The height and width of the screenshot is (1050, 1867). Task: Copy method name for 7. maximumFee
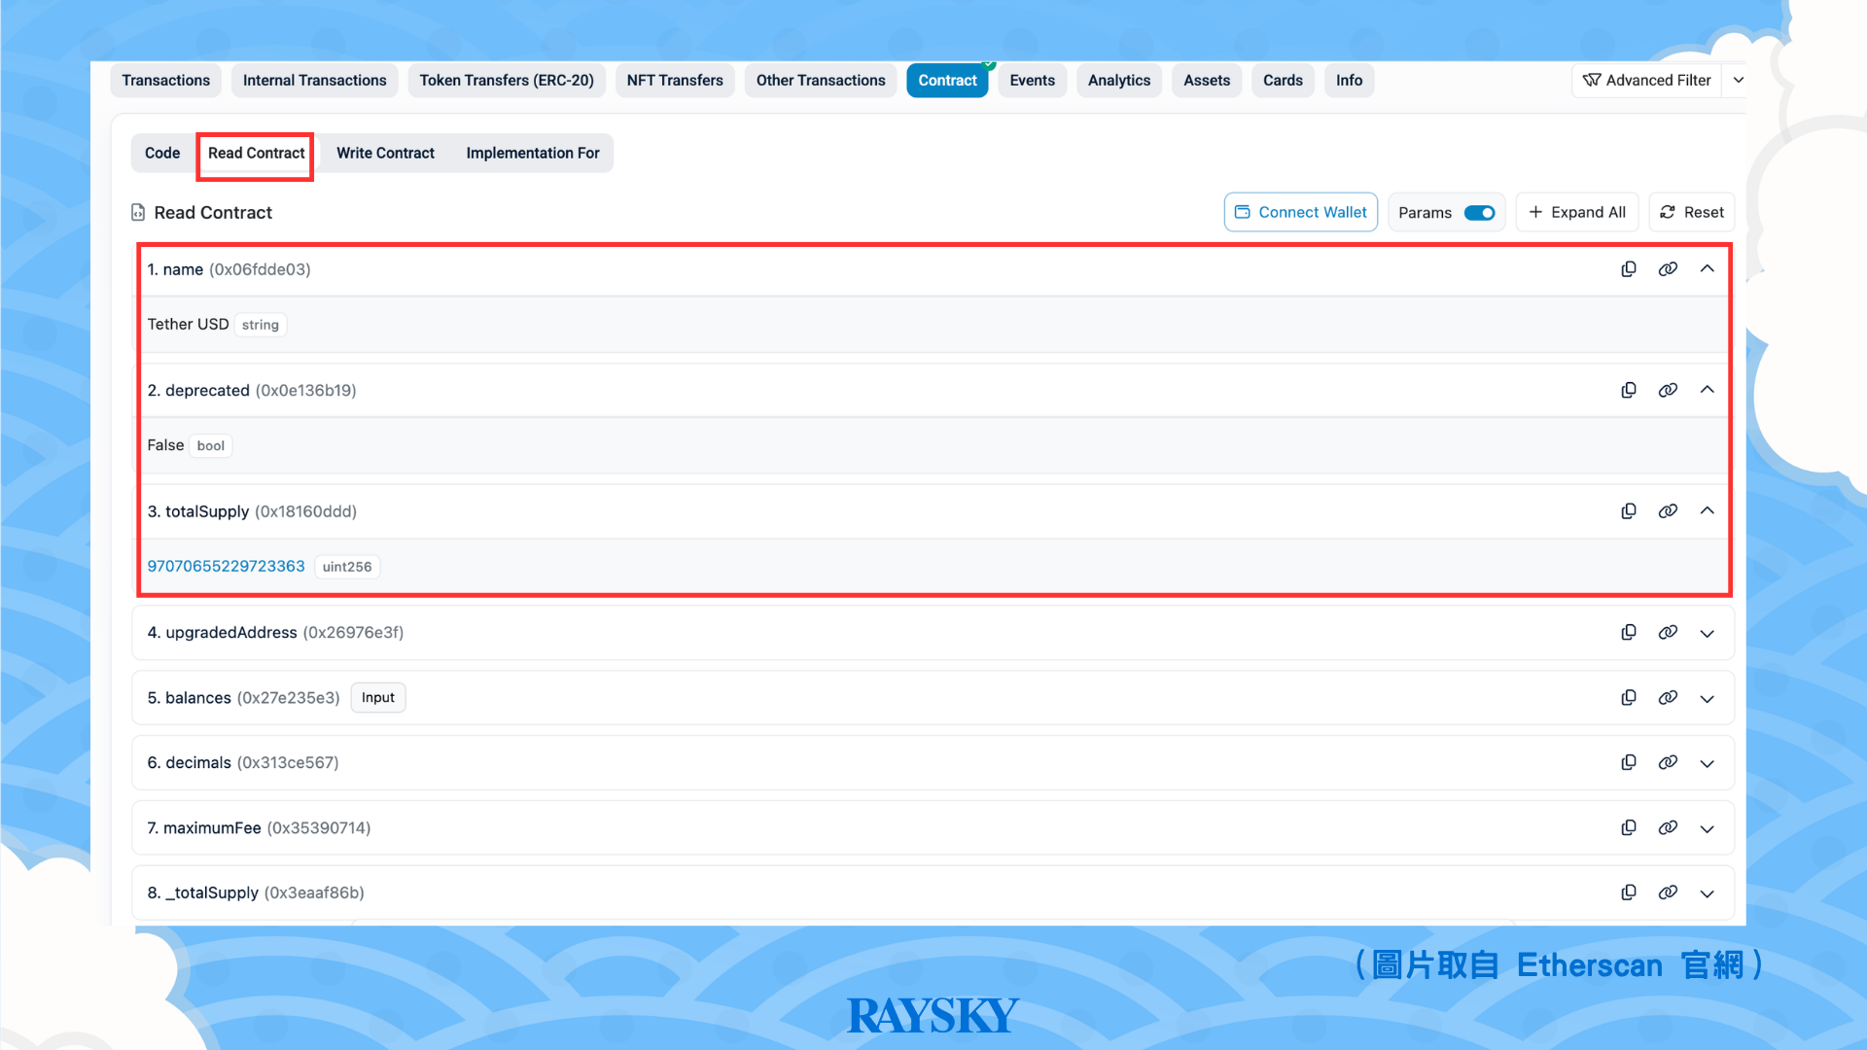pos(1629,828)
